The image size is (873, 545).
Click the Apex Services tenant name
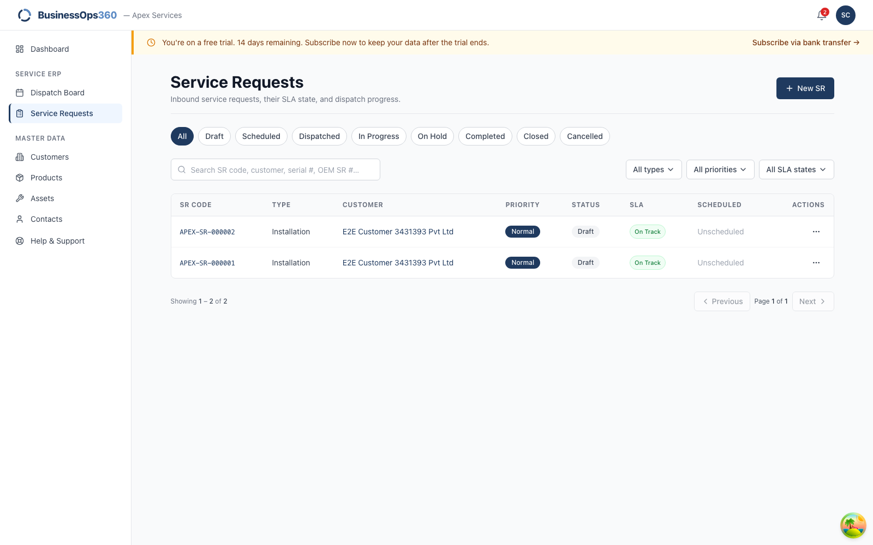click(x=157, y=15)
